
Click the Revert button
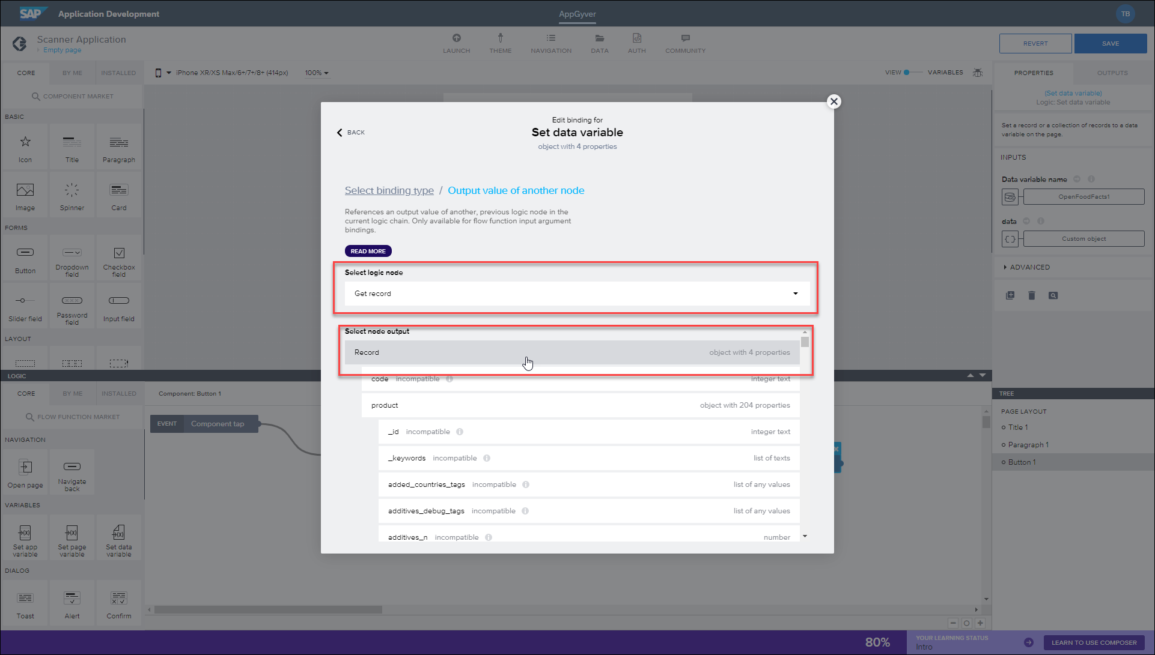point(1035,44)
